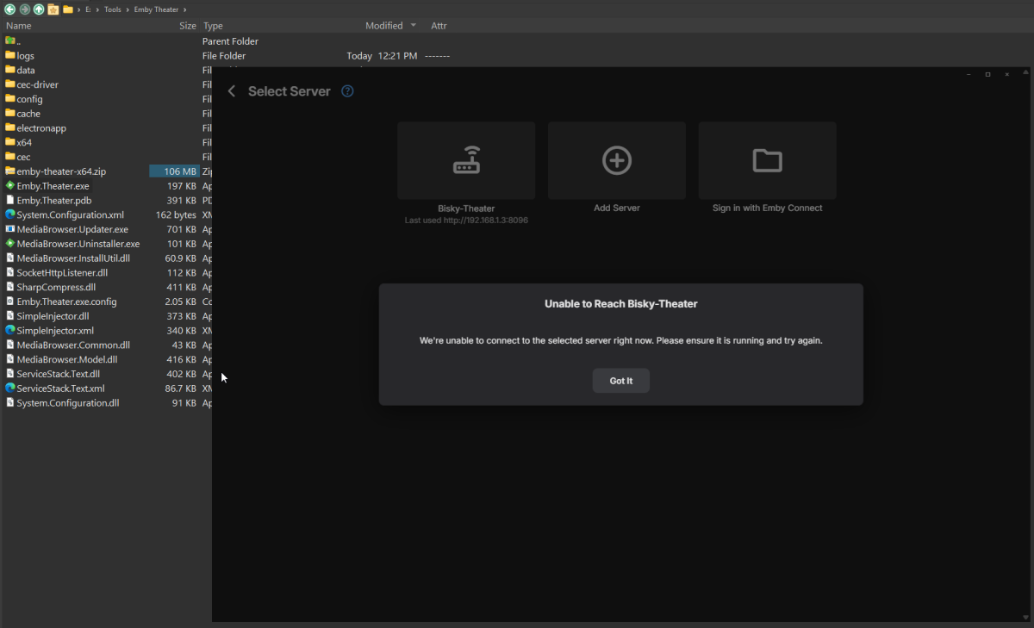Select the Parent Folder entry
1034x628 pixels.
(x=19, y=41)
